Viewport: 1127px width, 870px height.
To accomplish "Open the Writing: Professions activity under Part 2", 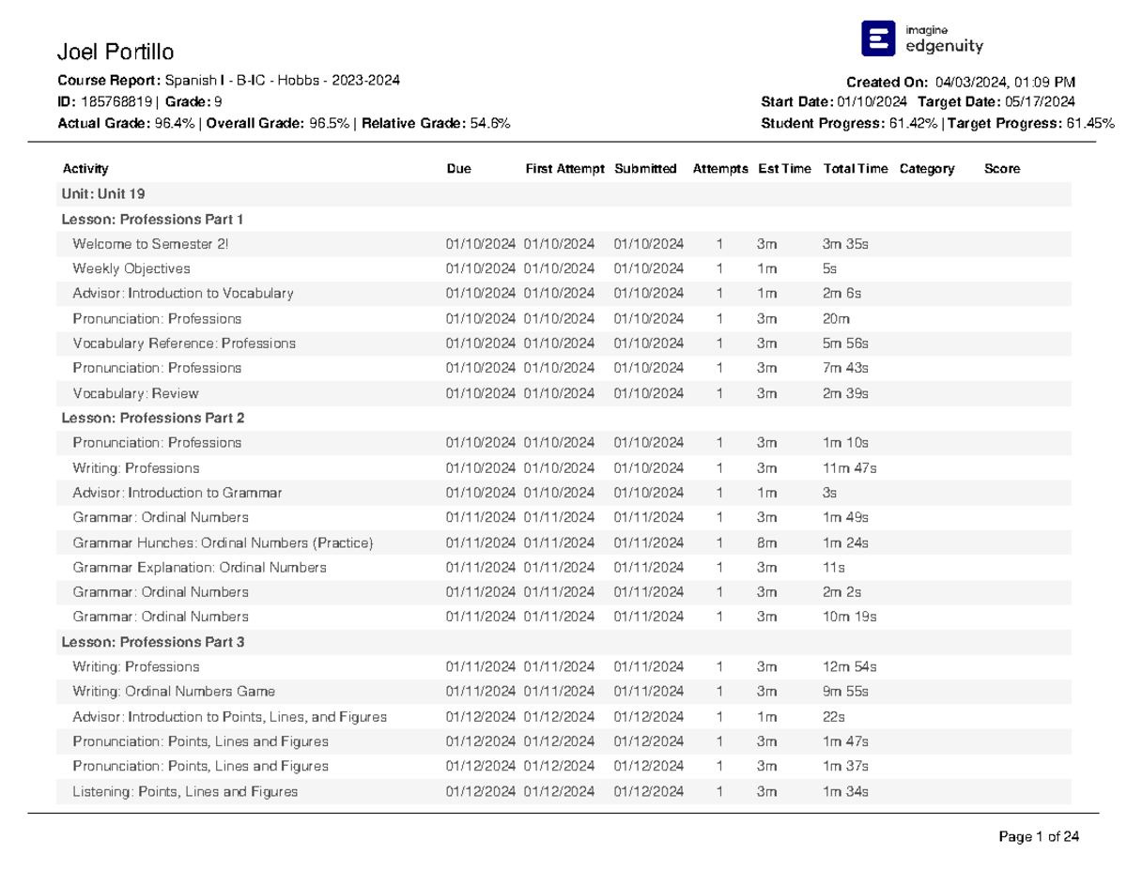I will 135,467.
